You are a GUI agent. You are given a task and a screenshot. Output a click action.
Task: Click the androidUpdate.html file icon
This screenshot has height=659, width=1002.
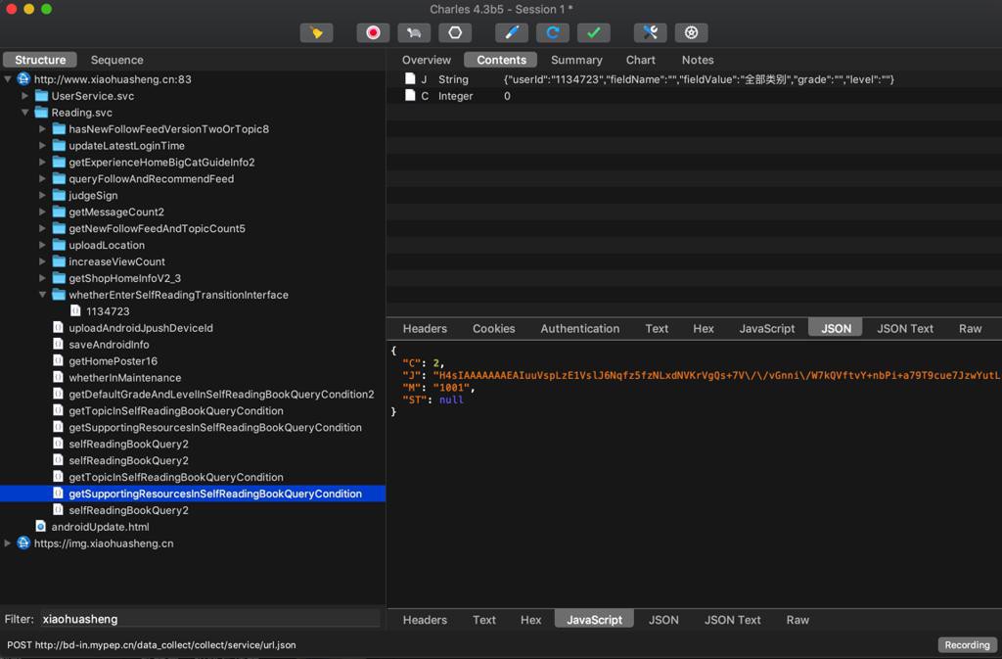41,526
